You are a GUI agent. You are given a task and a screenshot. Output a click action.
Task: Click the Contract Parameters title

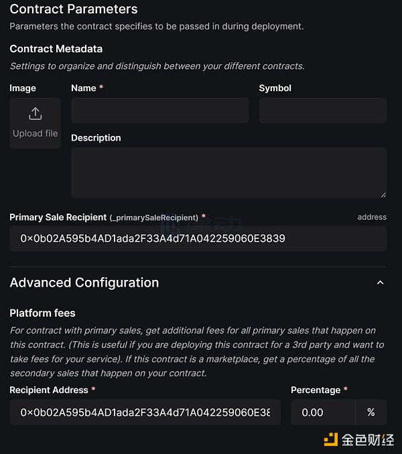click(74, 9)
